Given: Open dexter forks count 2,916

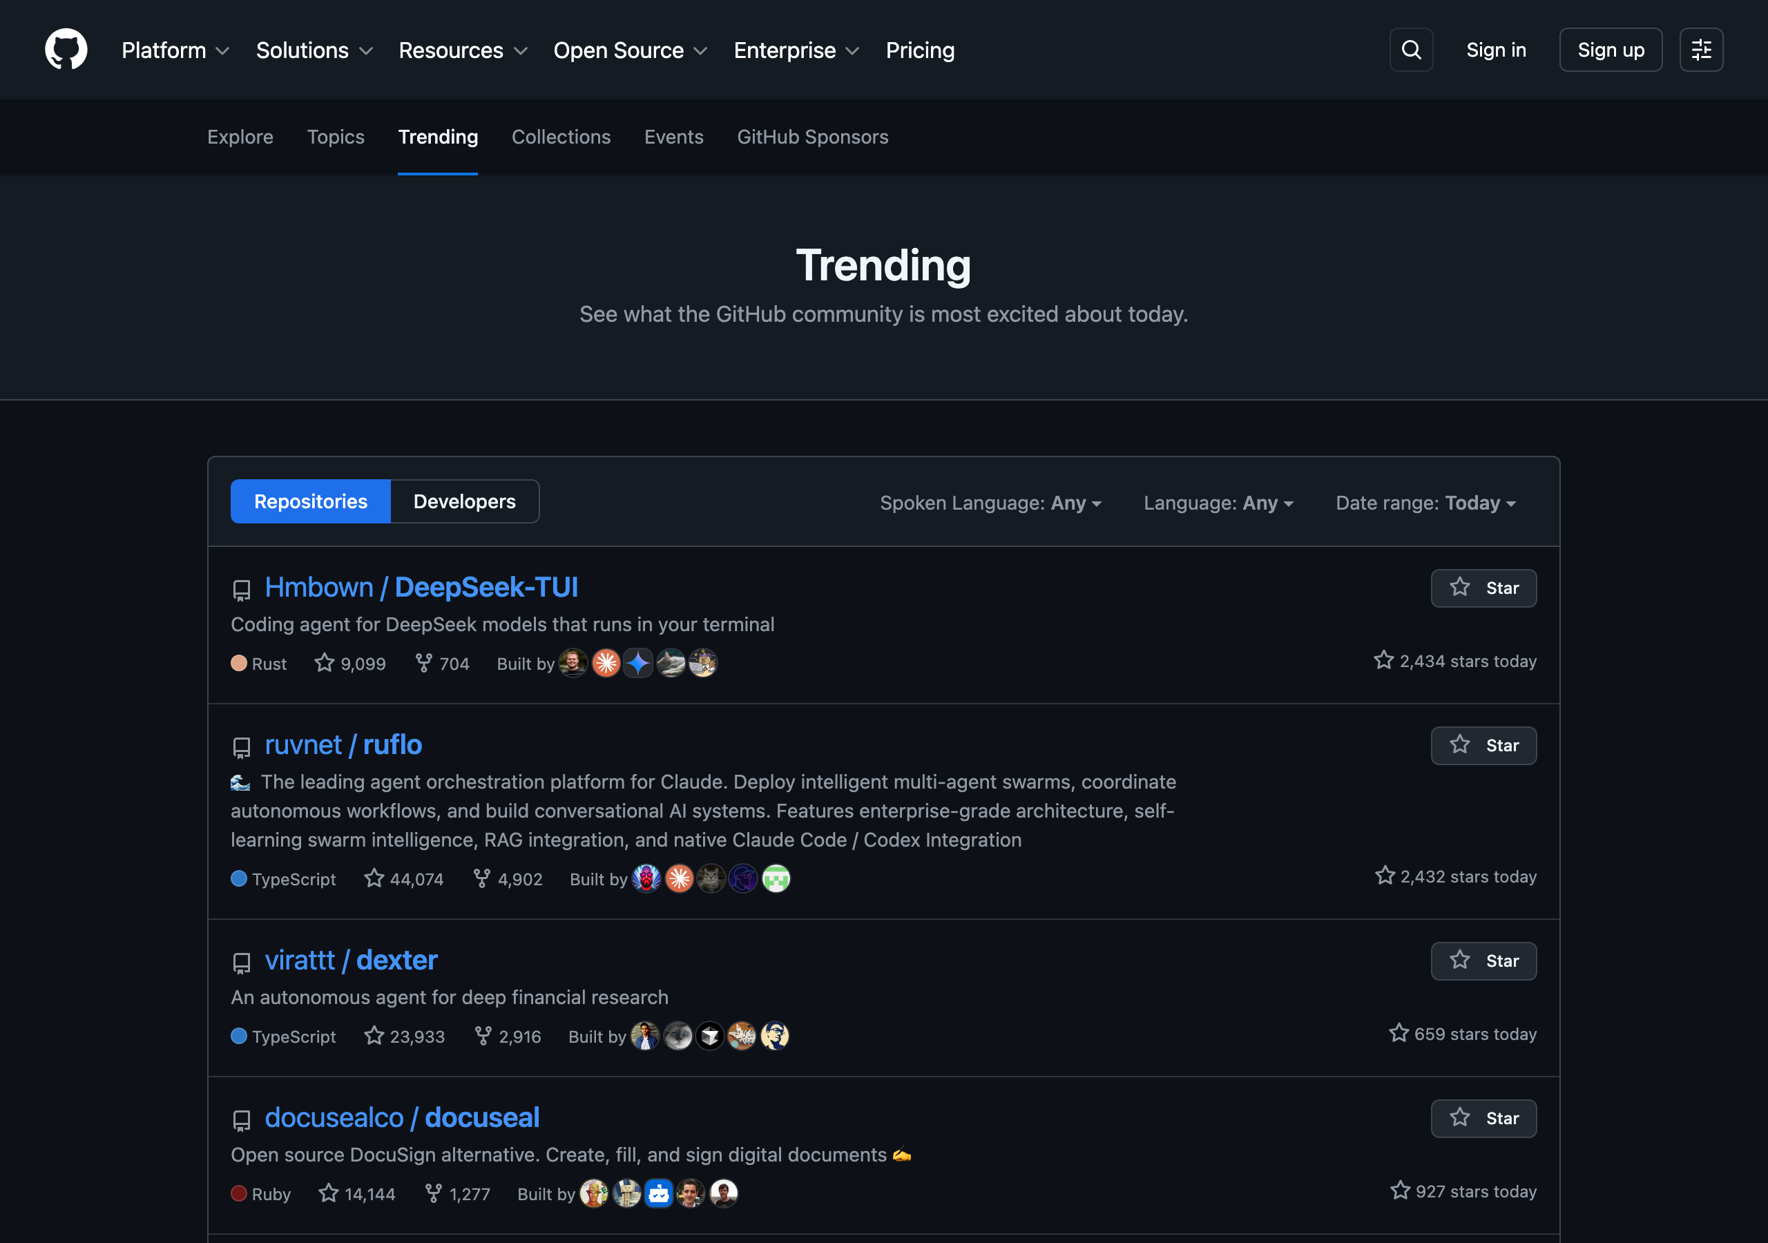Looking at the screenshot, I should click(x=508, y=1036).
